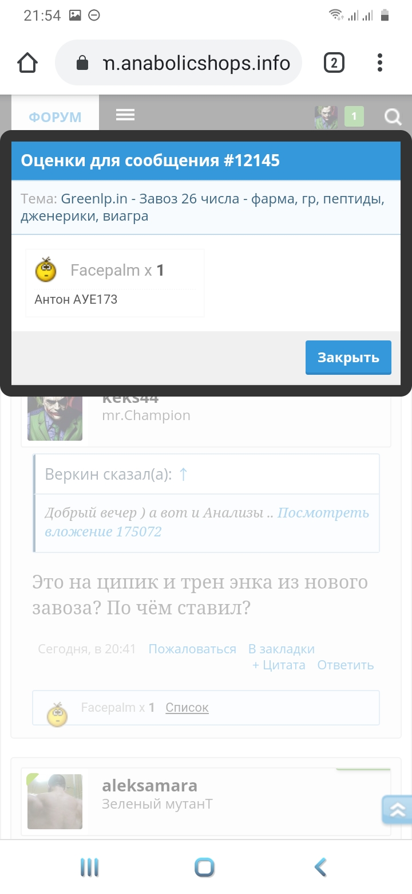Open Антон АУЕ173 user profile
The height and width of the screenshot is (894, 412).
pyautogui.click(x=76, y=299)
